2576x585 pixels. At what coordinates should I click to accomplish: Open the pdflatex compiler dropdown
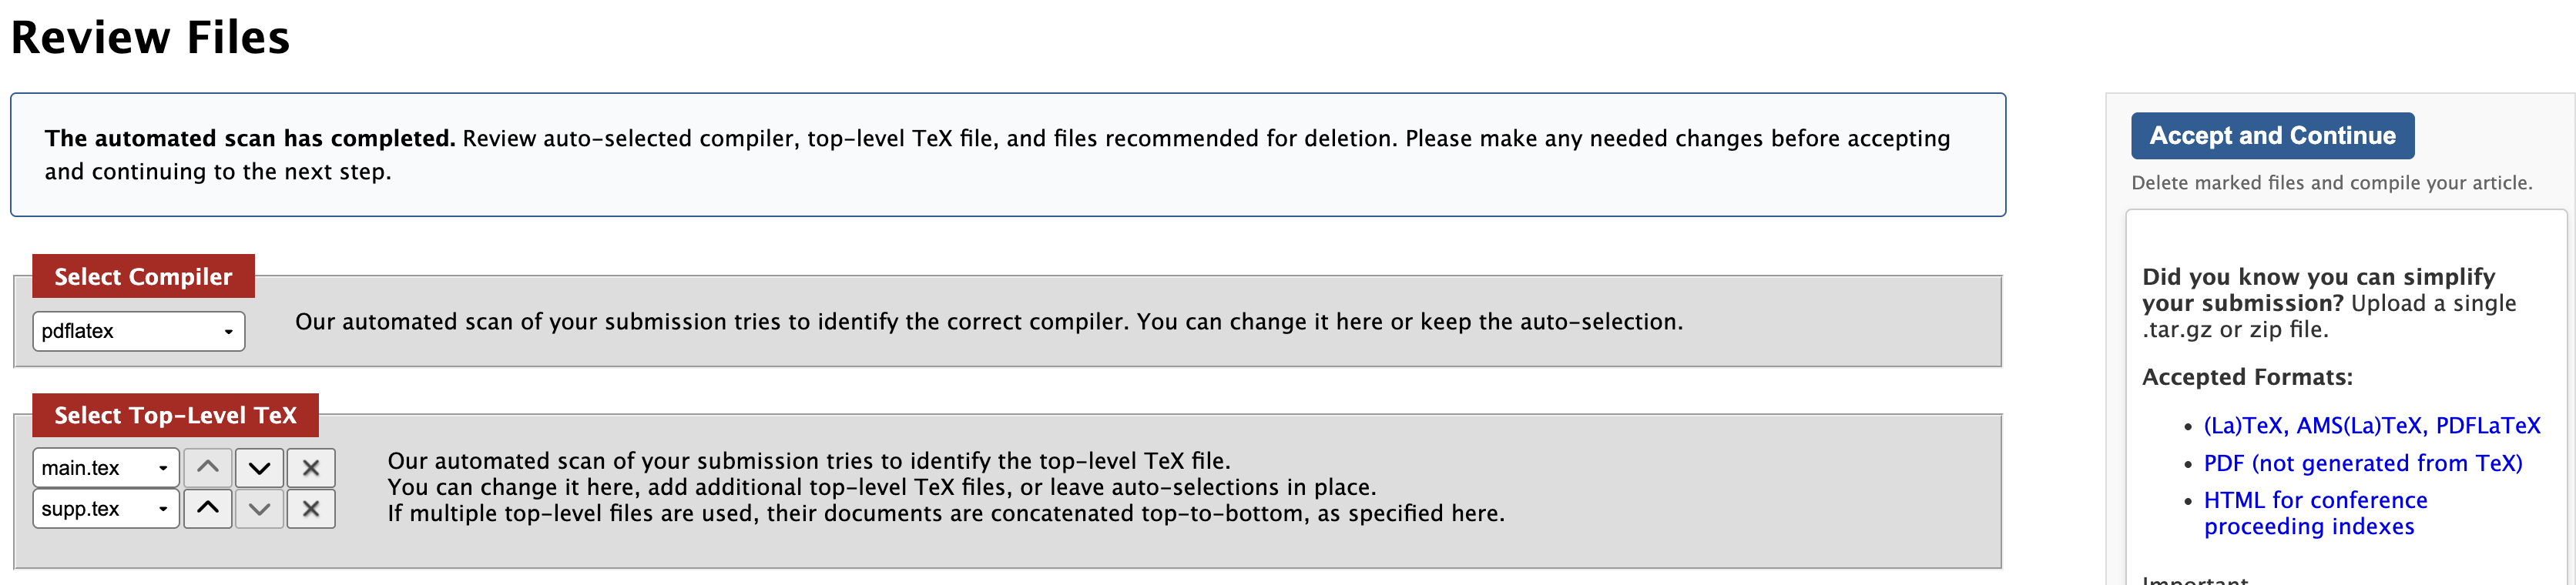pos(137,331)
